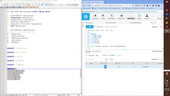Click Open History link
The image size is (170, 96).
[x=157, y=51]
